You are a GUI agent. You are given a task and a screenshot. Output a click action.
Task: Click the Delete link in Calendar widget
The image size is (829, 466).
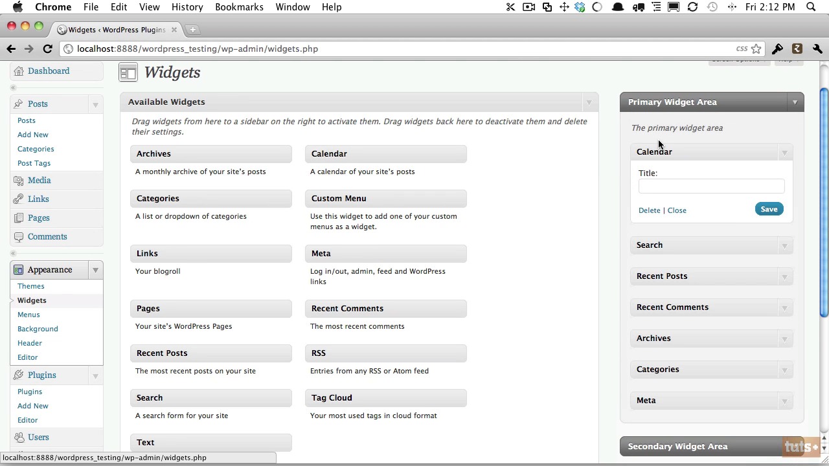pyautogui.click(x=649, y=210)
